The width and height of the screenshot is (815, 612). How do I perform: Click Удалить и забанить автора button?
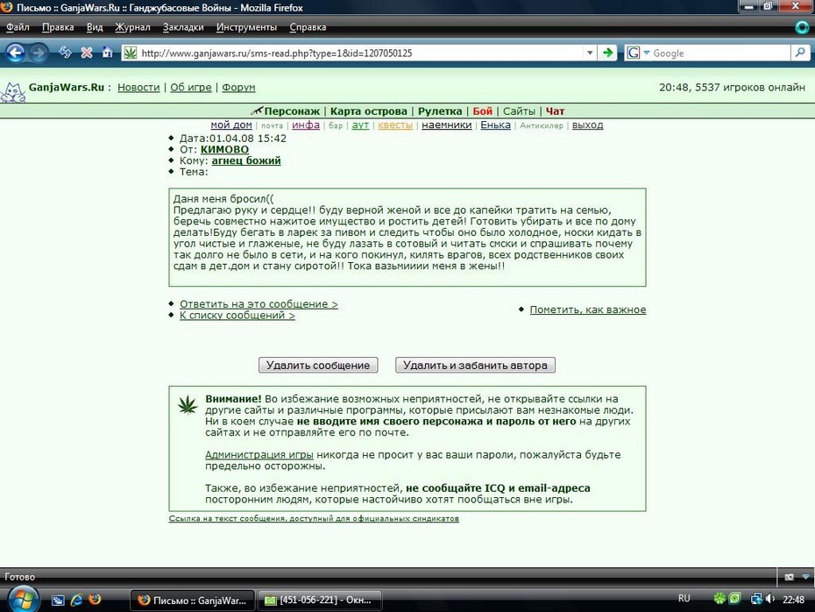[x=475, y=365]
